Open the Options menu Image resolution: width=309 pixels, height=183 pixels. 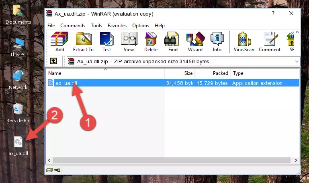[141, 26]
